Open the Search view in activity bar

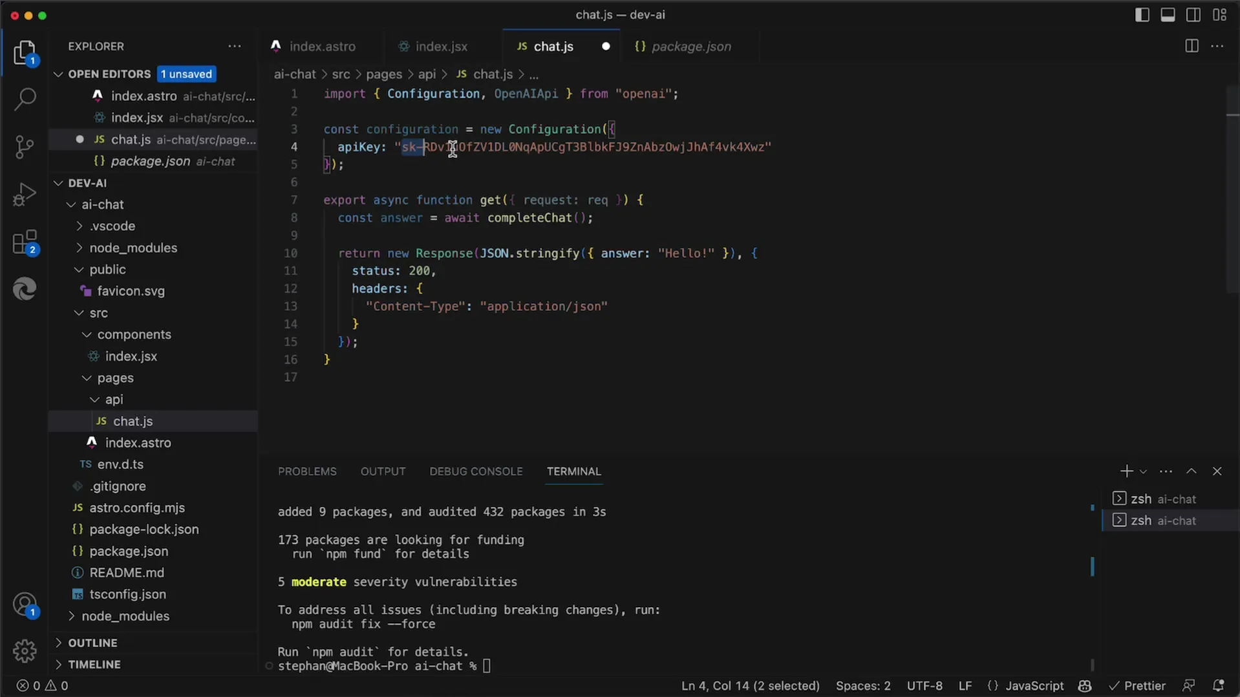click(x=25, y=99)
